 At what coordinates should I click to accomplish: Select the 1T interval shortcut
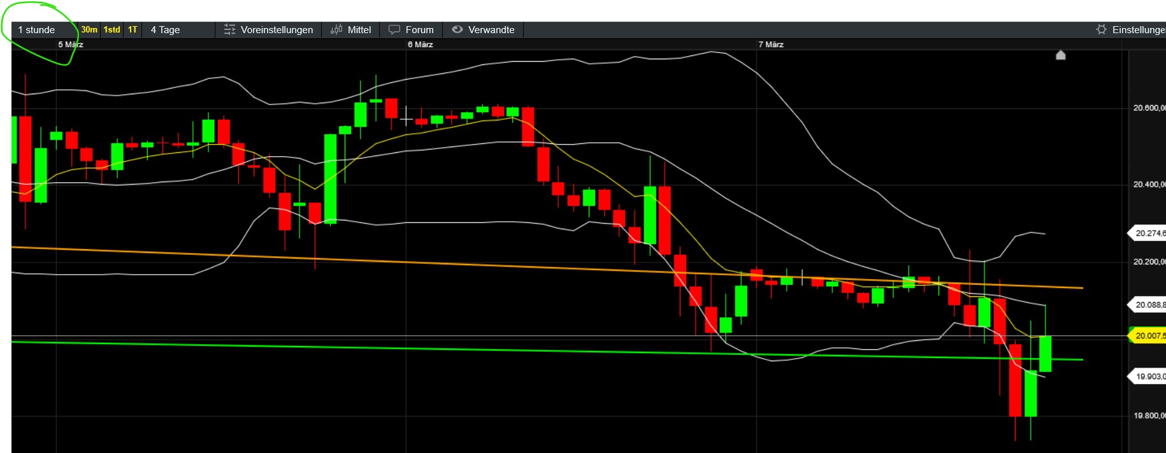133,30
